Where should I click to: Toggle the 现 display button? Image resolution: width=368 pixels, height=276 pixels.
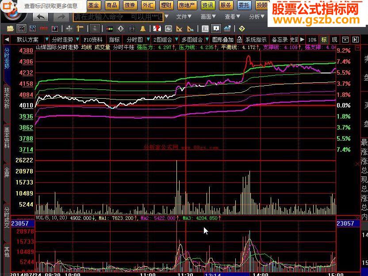[x=334, y=39]
